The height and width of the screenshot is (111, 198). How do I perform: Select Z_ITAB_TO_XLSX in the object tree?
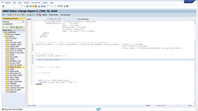pyautogui.click(x=15, y=67)
